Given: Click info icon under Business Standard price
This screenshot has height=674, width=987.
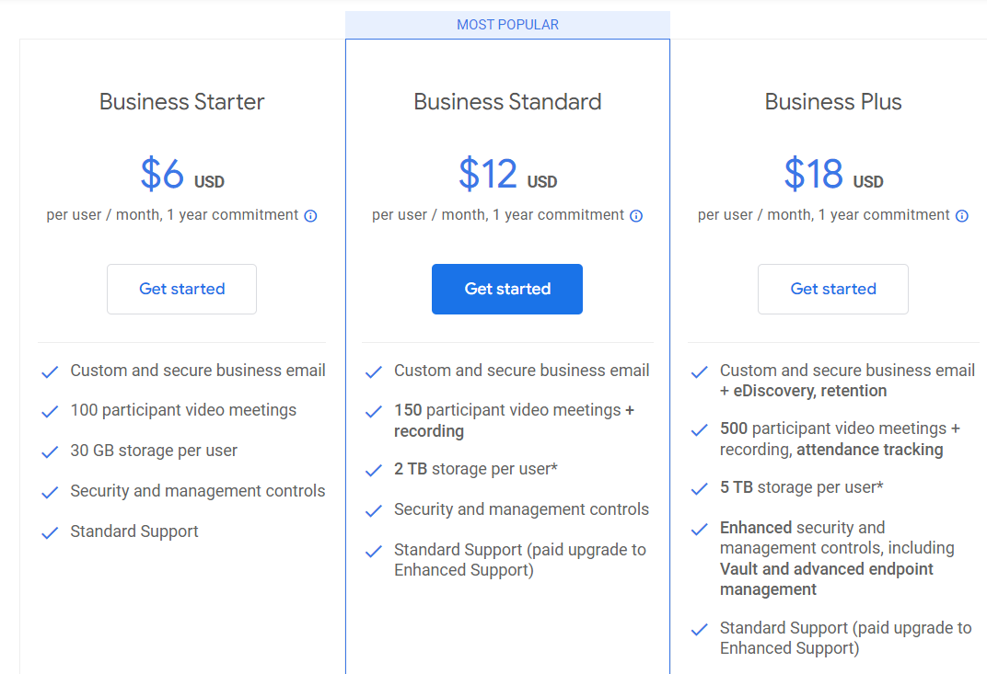Looking at the screenshot, I should click(x=636, y=216).
